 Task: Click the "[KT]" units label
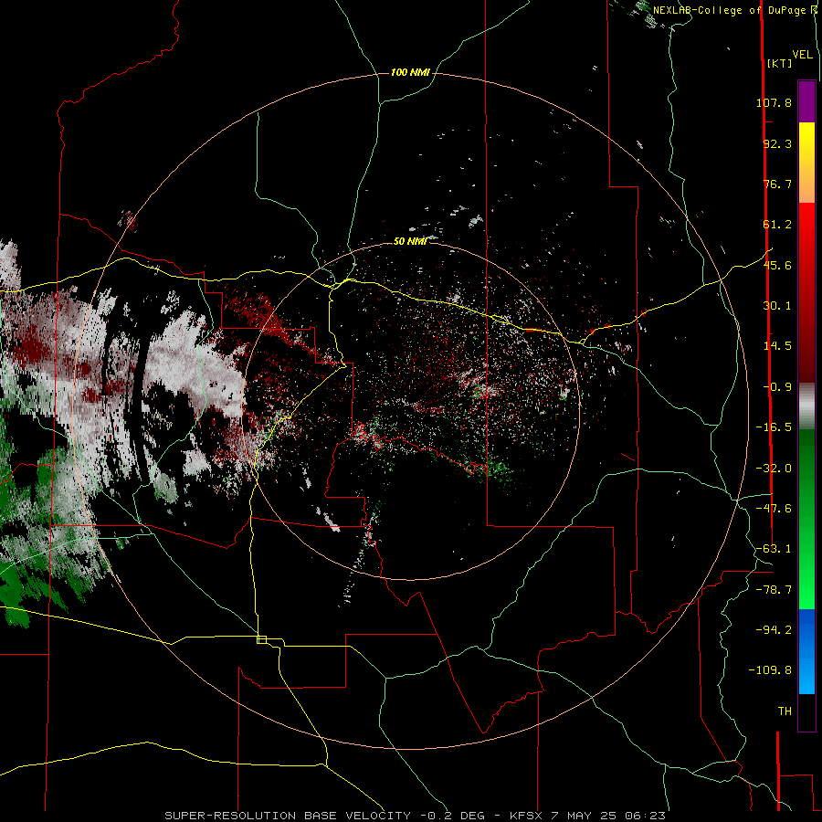pyautogui.click(x=779, y=63)
